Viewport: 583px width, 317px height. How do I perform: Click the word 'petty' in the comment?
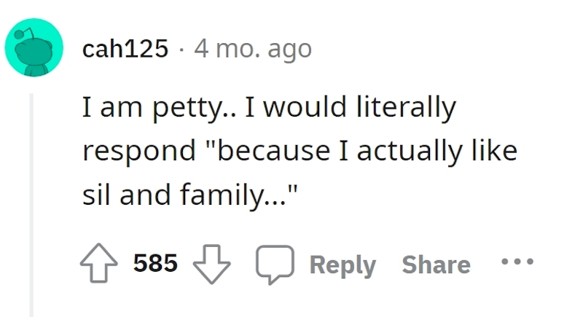point(187,108)
